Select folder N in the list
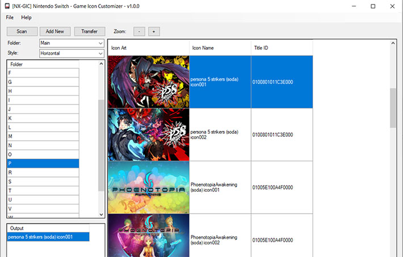Screen dimensions: 403x257 [43, 145]
